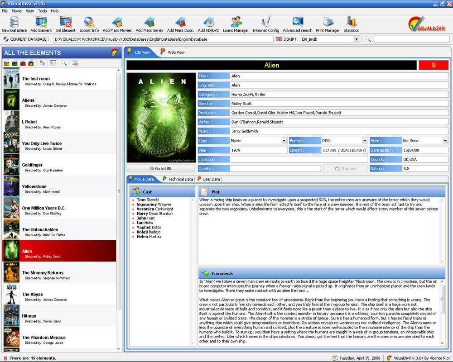Open the Import Info tool

pos(89,24)
